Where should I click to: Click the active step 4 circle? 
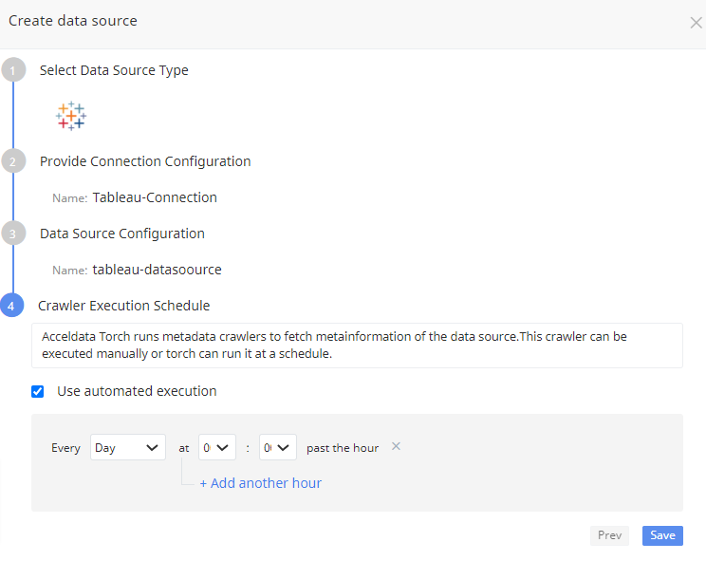(x=12, y=306)
